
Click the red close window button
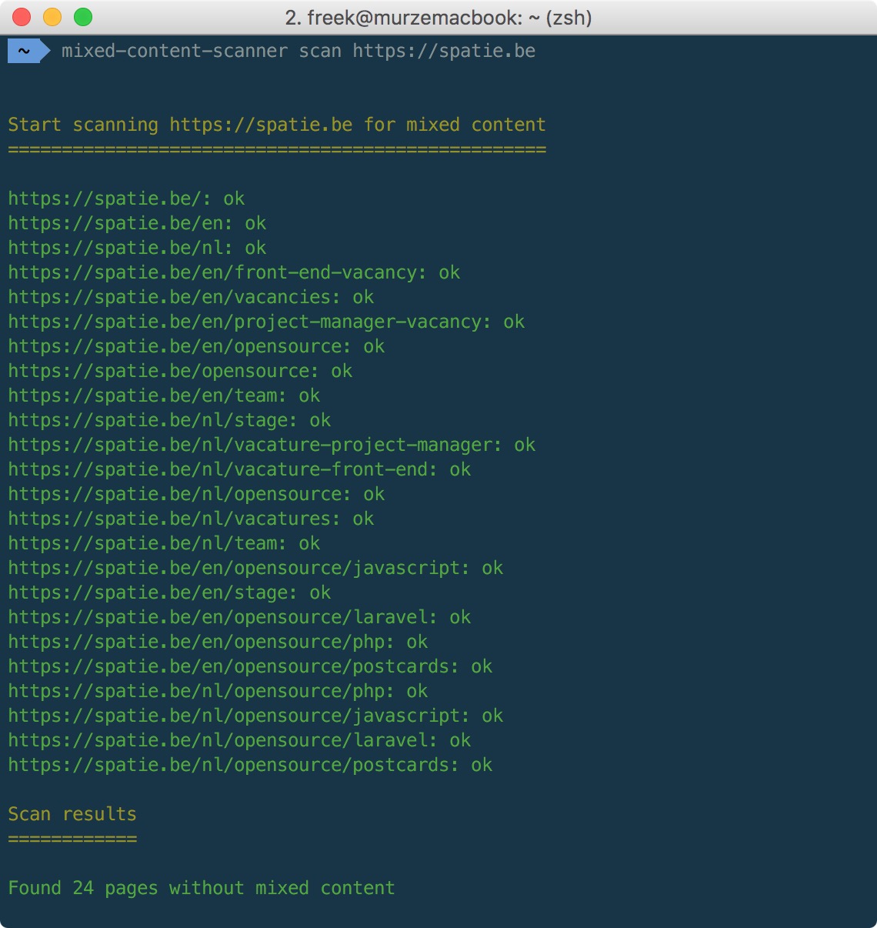22,17
